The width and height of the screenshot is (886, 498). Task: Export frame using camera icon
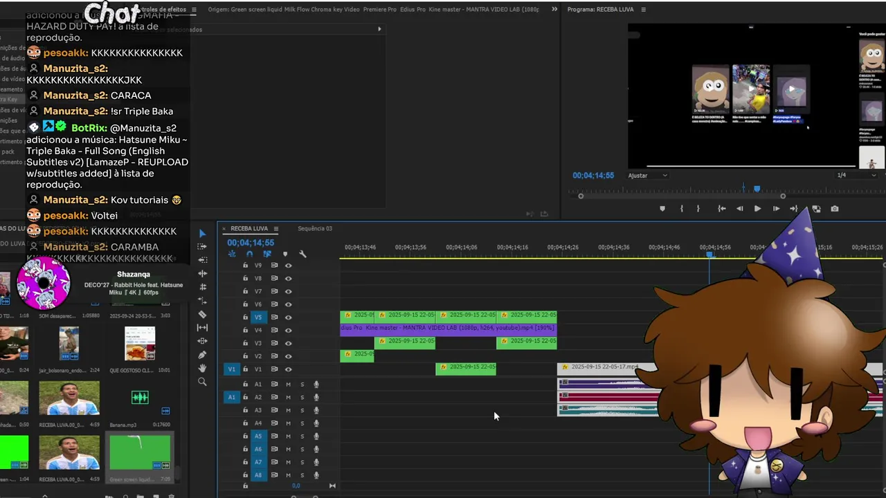[835, 208]
